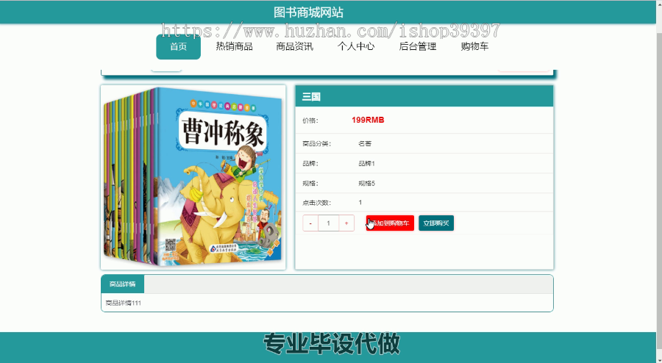This screenshot has height=363, width=662.
Task: Click the 立即购买 button
Action: pyautogui.click(x=436, y=223)
